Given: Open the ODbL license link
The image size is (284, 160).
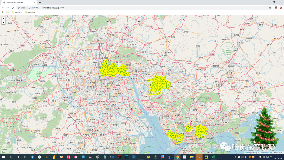Looking at the screenshot, I should click(280, 153).
